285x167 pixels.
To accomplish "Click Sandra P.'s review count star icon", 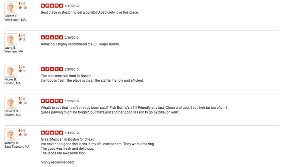I will tap(20, 7).
